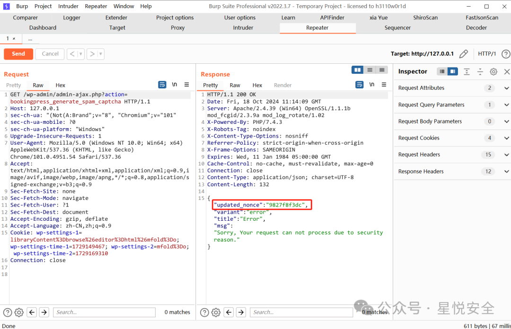Open Response search settings gear
Image resolution: width=511 pixels, height=329 pixels.
tap(216, 312)
